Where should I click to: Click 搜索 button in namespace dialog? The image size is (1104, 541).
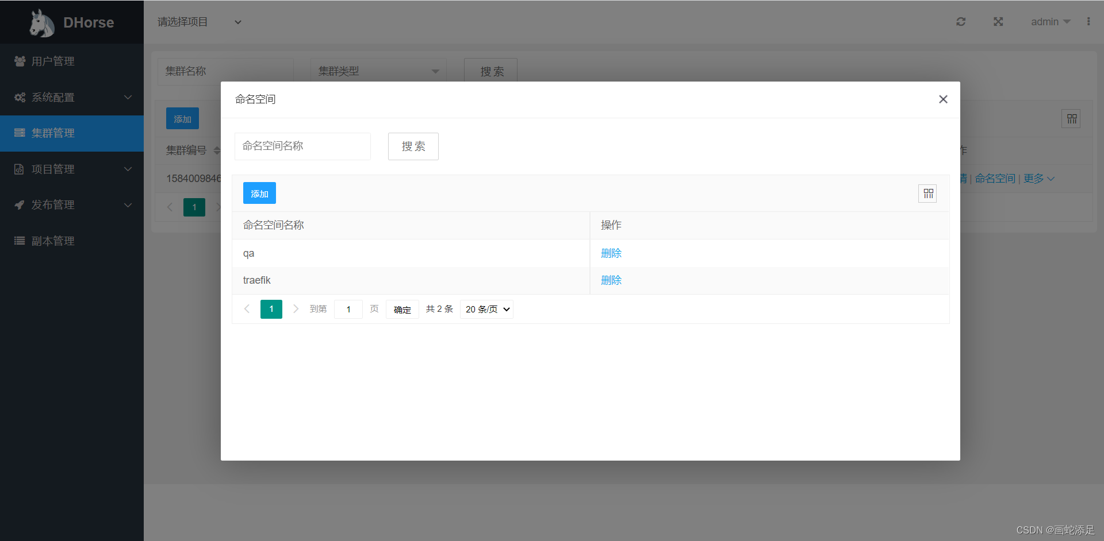coord(413,146)
